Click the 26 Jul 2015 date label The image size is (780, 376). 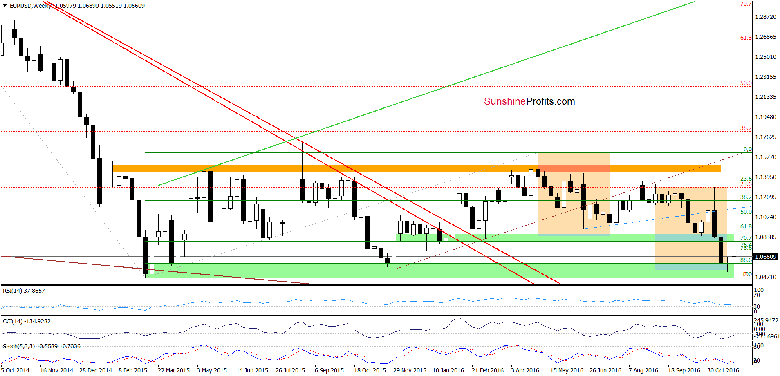point(290,370)
